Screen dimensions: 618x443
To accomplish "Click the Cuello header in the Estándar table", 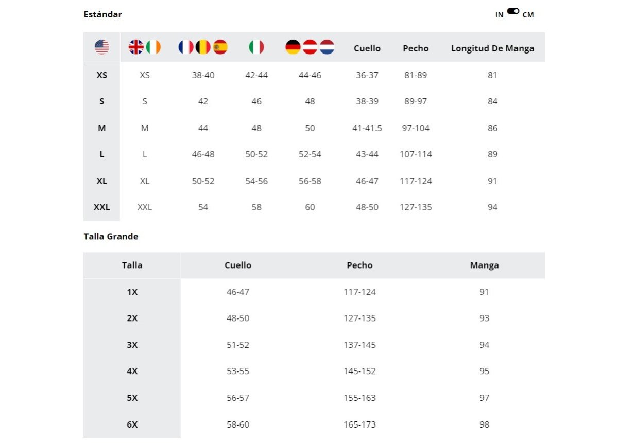I will (367, 48).
